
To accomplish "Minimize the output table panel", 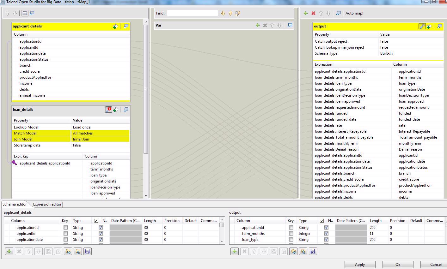I will click(x=440, y=27).
